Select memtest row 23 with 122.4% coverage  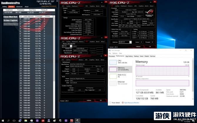pyautogui.click(x=36, y=76)
